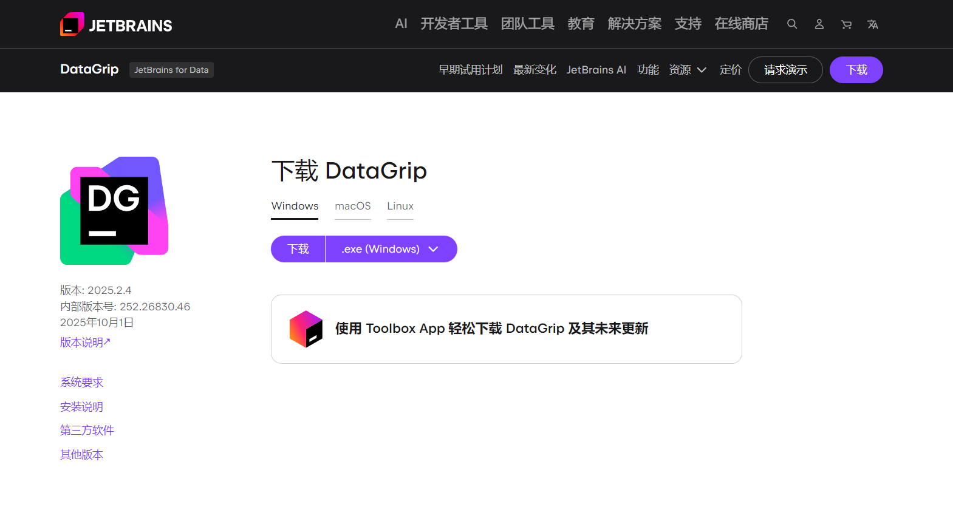Click the JetBrains for Data tag
This screenshot has height=515, width=953.
171,70
